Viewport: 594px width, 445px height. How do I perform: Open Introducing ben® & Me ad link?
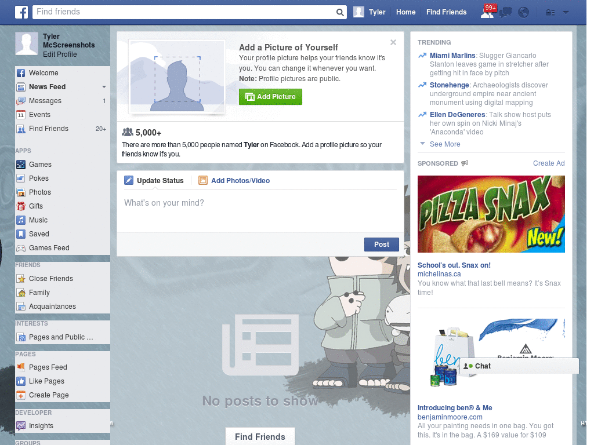tap(455, 408)
